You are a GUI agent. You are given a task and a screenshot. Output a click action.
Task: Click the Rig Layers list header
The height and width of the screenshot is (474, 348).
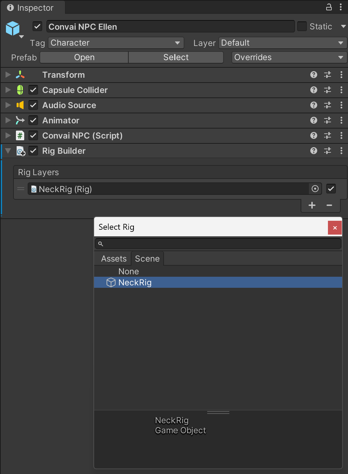tap(180, 172)
